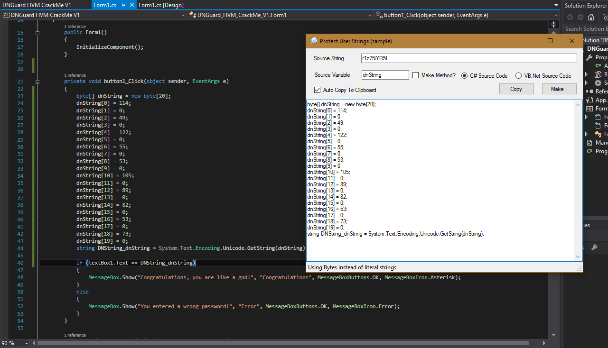
Task: Click the Protect User Strings app icon
Action: [314, 41]
